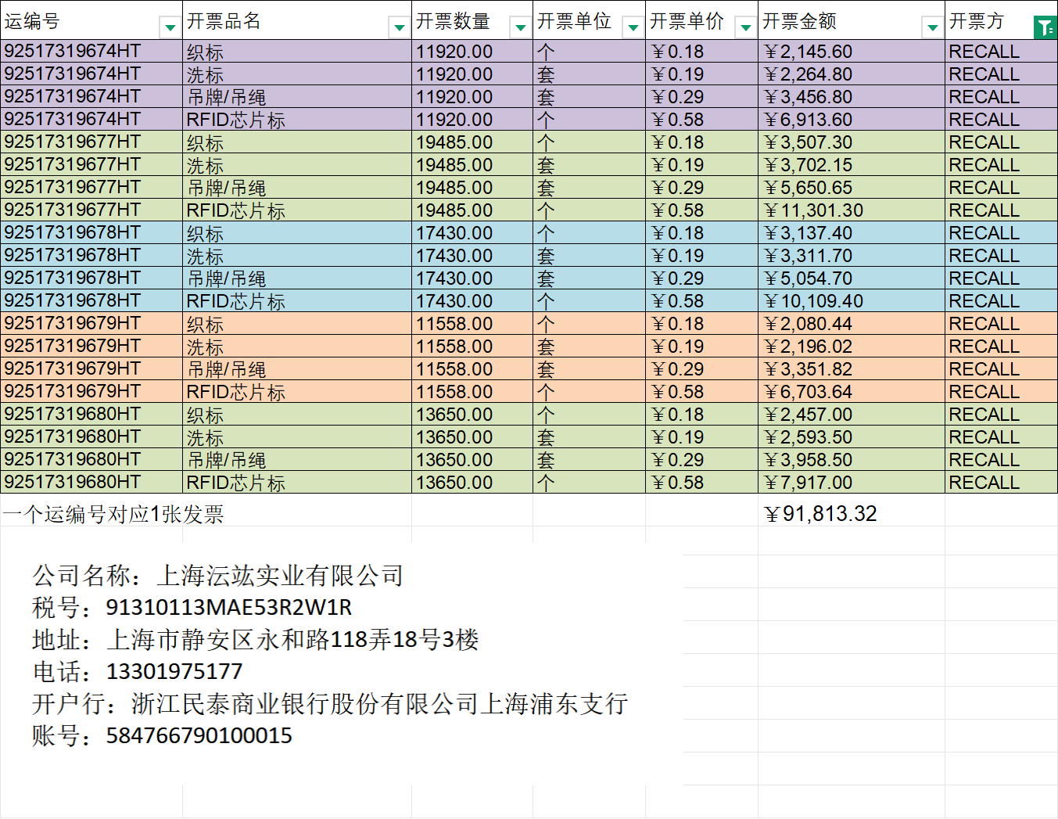Open the 开票品名 column filter dropdown
1058x819 pixels.
399,27
